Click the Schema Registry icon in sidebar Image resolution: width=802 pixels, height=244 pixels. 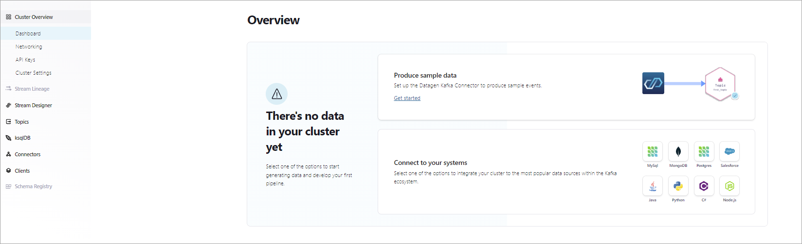pos(8,186)
